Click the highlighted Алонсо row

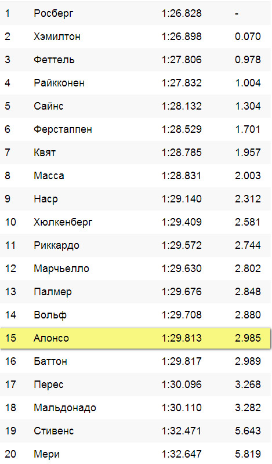(136, 338)
